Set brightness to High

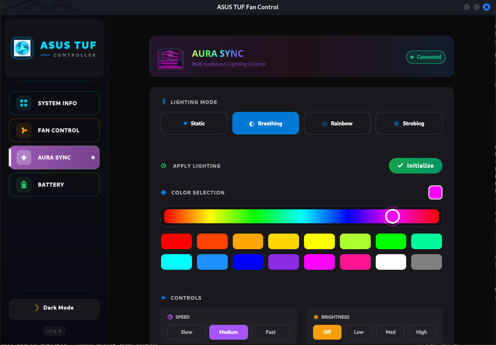pyautogui.click(x=422, y=332)
